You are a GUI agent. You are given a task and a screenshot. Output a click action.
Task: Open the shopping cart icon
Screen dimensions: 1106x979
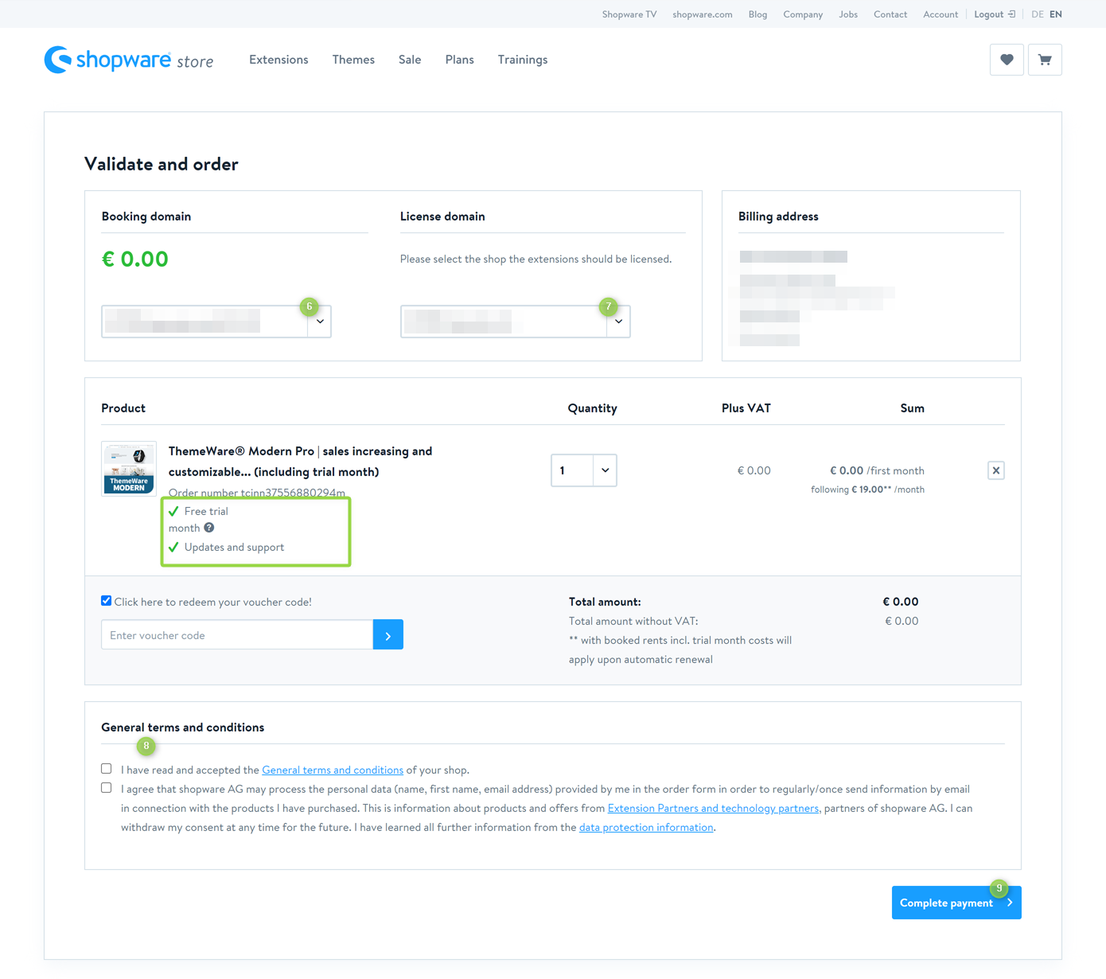point(1045,60)
